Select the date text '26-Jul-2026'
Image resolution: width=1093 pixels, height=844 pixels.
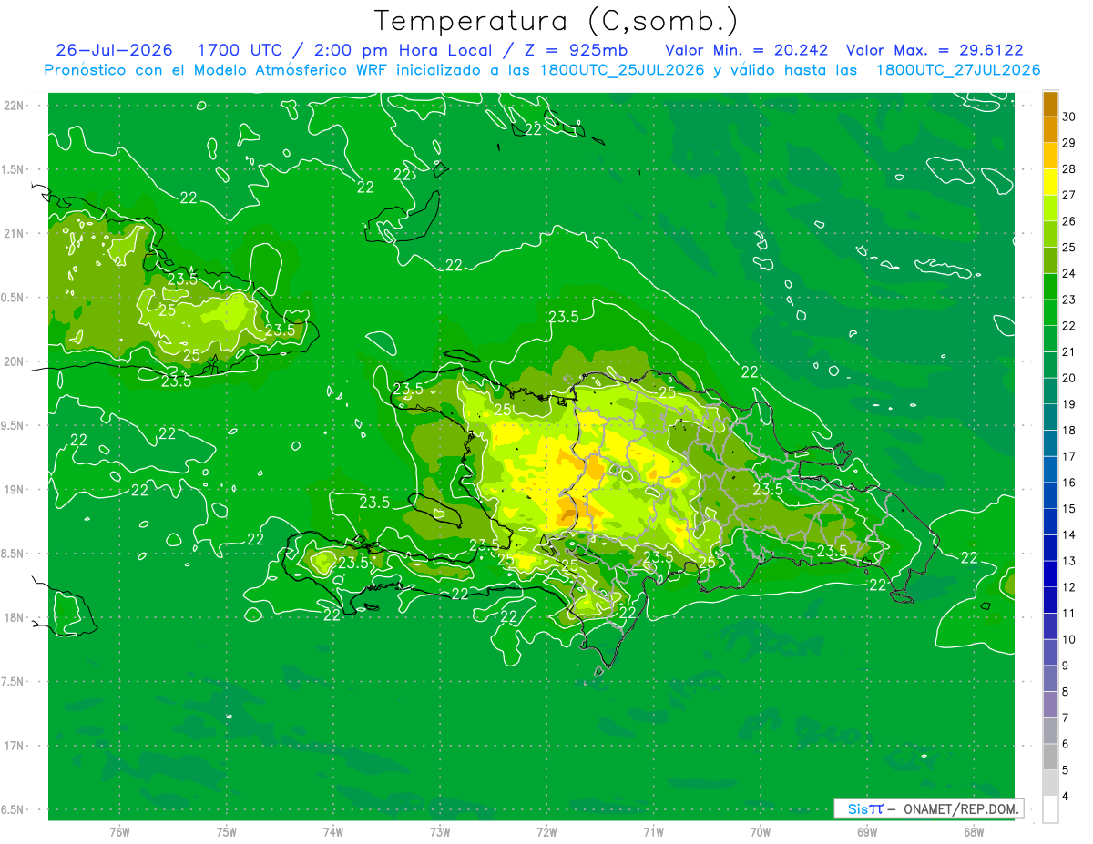point(114,50)
